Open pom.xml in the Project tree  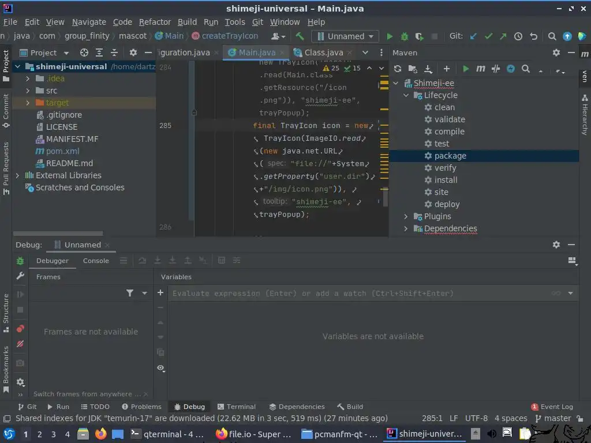62,152
